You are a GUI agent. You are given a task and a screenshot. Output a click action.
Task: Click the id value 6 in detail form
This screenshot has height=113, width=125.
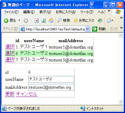point(29,72)
